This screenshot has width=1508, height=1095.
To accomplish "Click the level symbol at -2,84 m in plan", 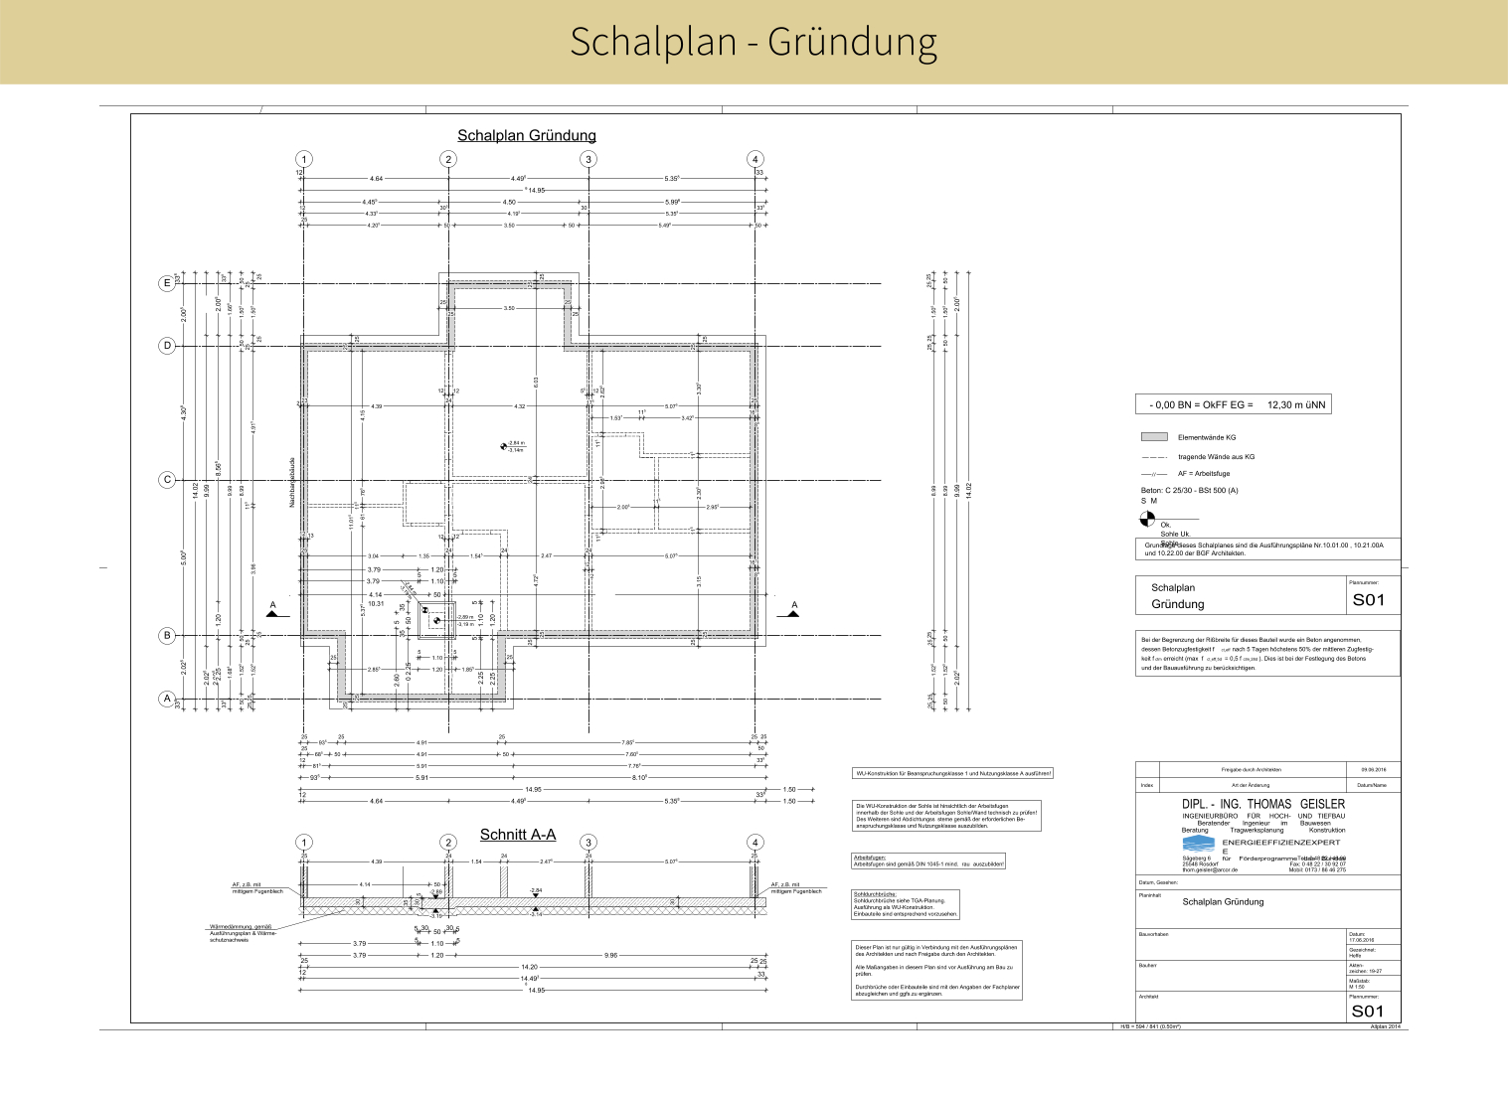I will point(503,446).
